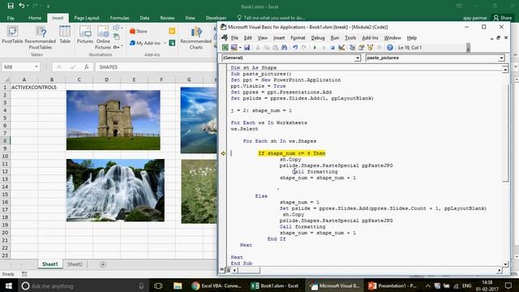
Task: Click Recommended Charts in Excel ribbon
Action: pos(196,38)
